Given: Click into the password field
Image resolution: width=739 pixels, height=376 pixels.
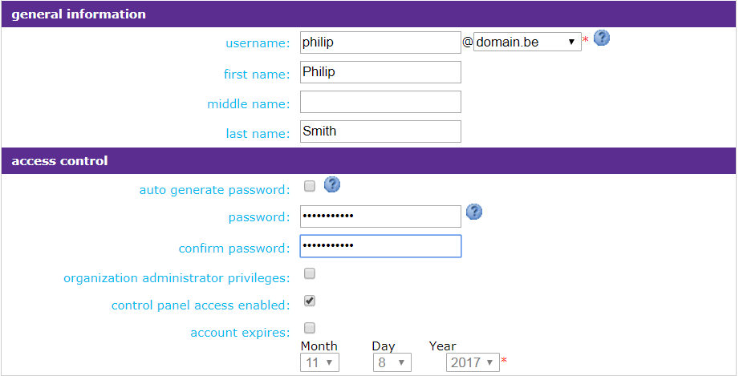Looking at the screenshot, I should pyautogui.click(x=380, y=216).
